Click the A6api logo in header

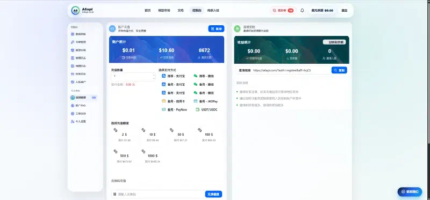(75, 11)
